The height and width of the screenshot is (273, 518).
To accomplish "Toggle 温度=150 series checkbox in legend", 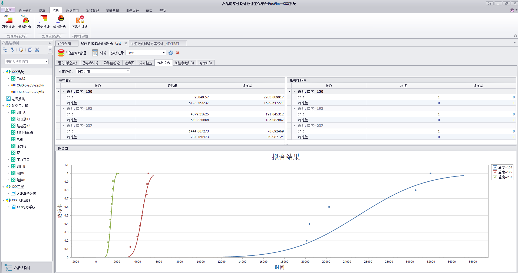I will pyautogui.click(x=495, y=167).
